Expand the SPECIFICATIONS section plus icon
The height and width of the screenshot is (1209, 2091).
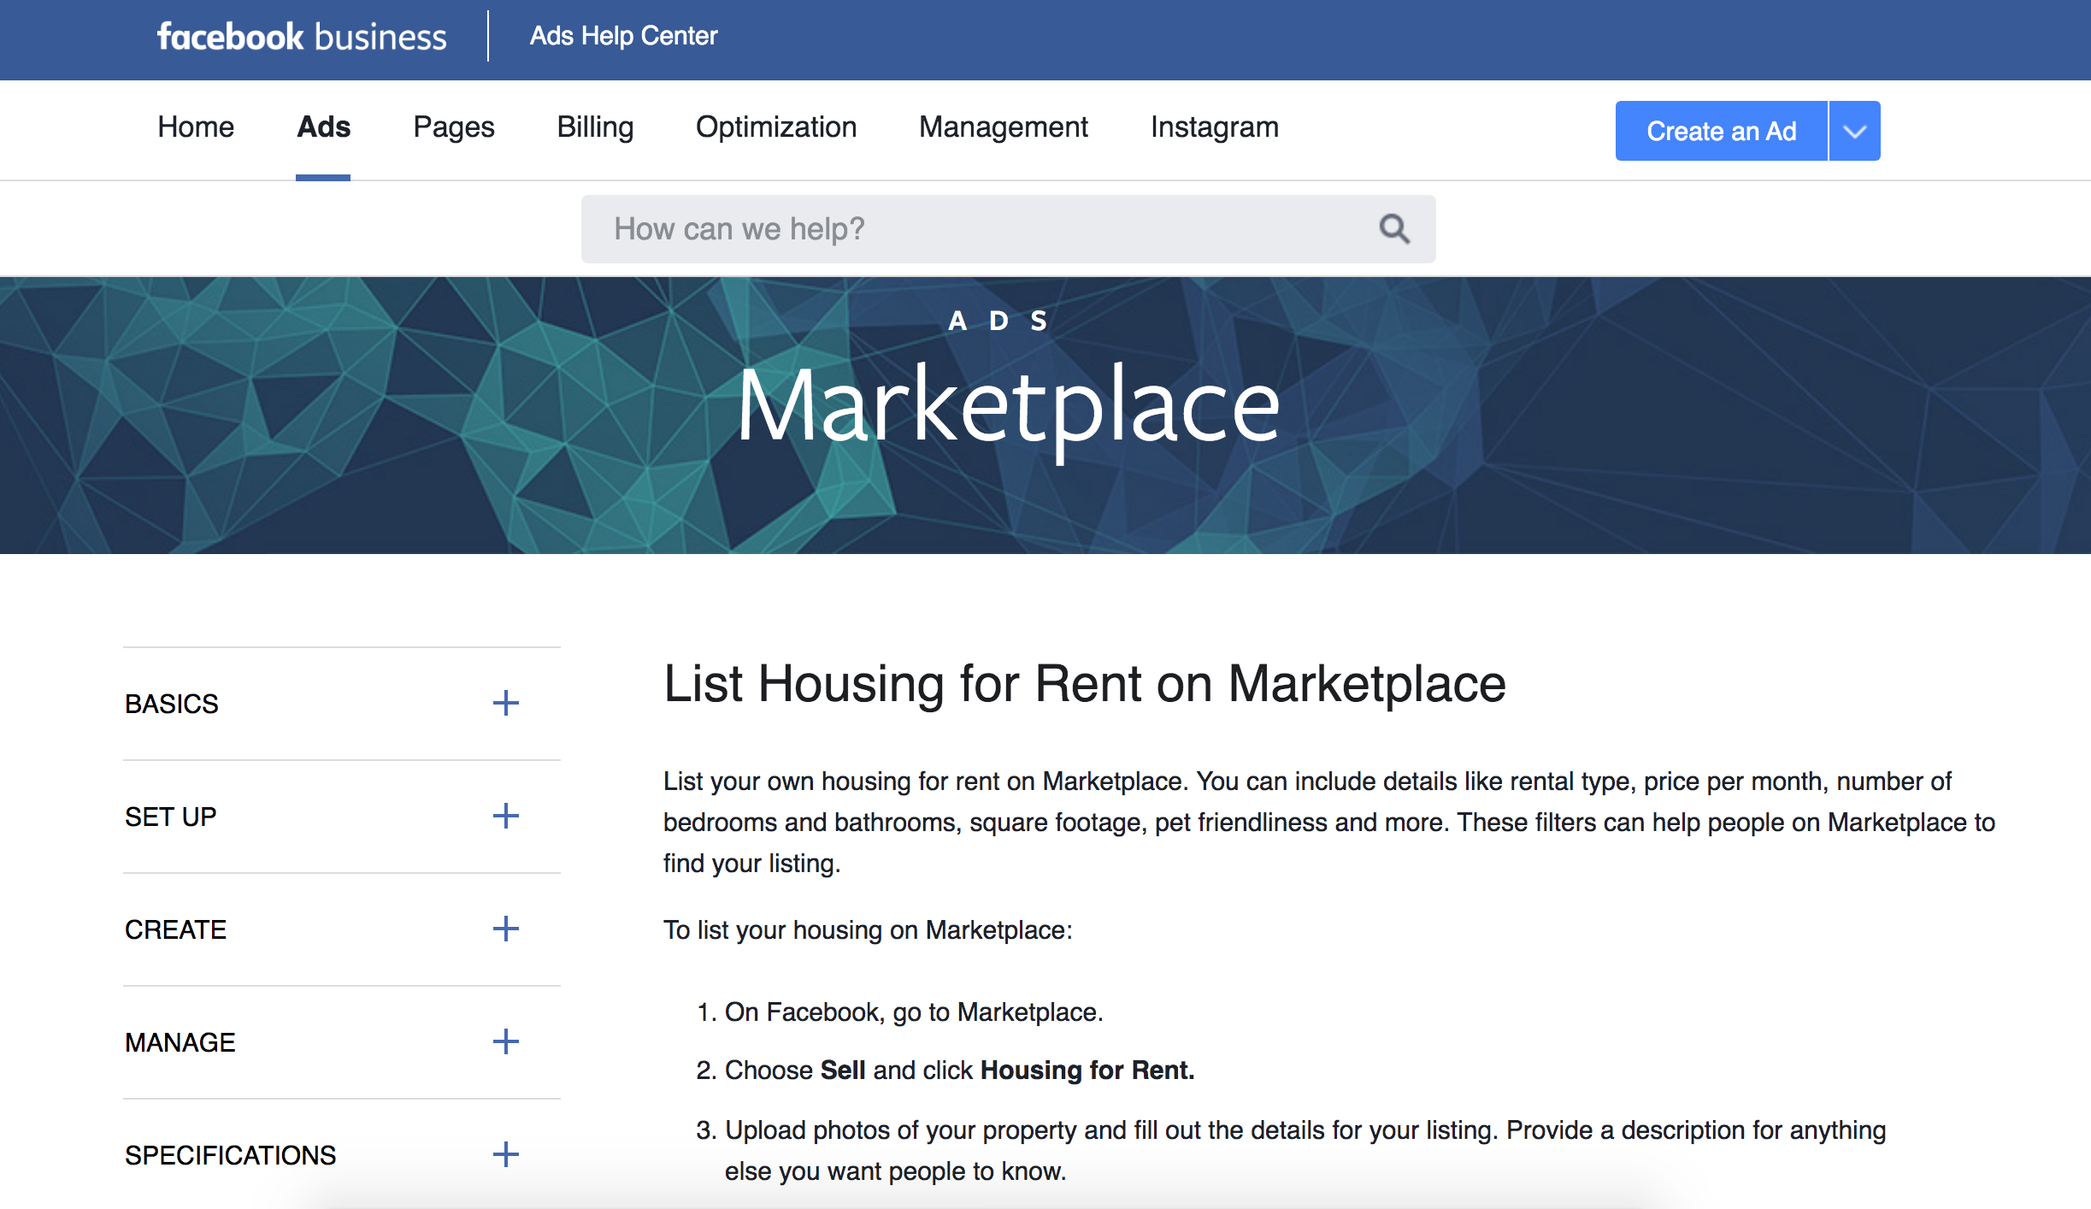click(506, 1154)
